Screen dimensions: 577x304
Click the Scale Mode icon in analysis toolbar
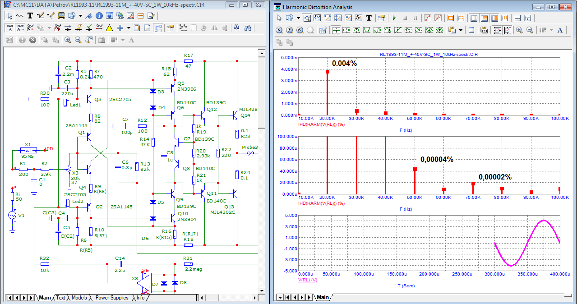[x=307, y=18]
